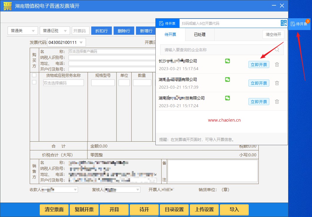The height and width of the screenshot is (217, 312).
Task: Click the buyer 纳税人识别号 field
Action: (112, 57)
